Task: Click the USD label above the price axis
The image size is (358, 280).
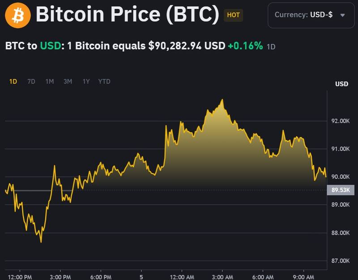Action: (x=341, y=83)
